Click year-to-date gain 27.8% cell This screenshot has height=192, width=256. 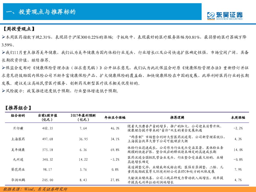[115, 180]
